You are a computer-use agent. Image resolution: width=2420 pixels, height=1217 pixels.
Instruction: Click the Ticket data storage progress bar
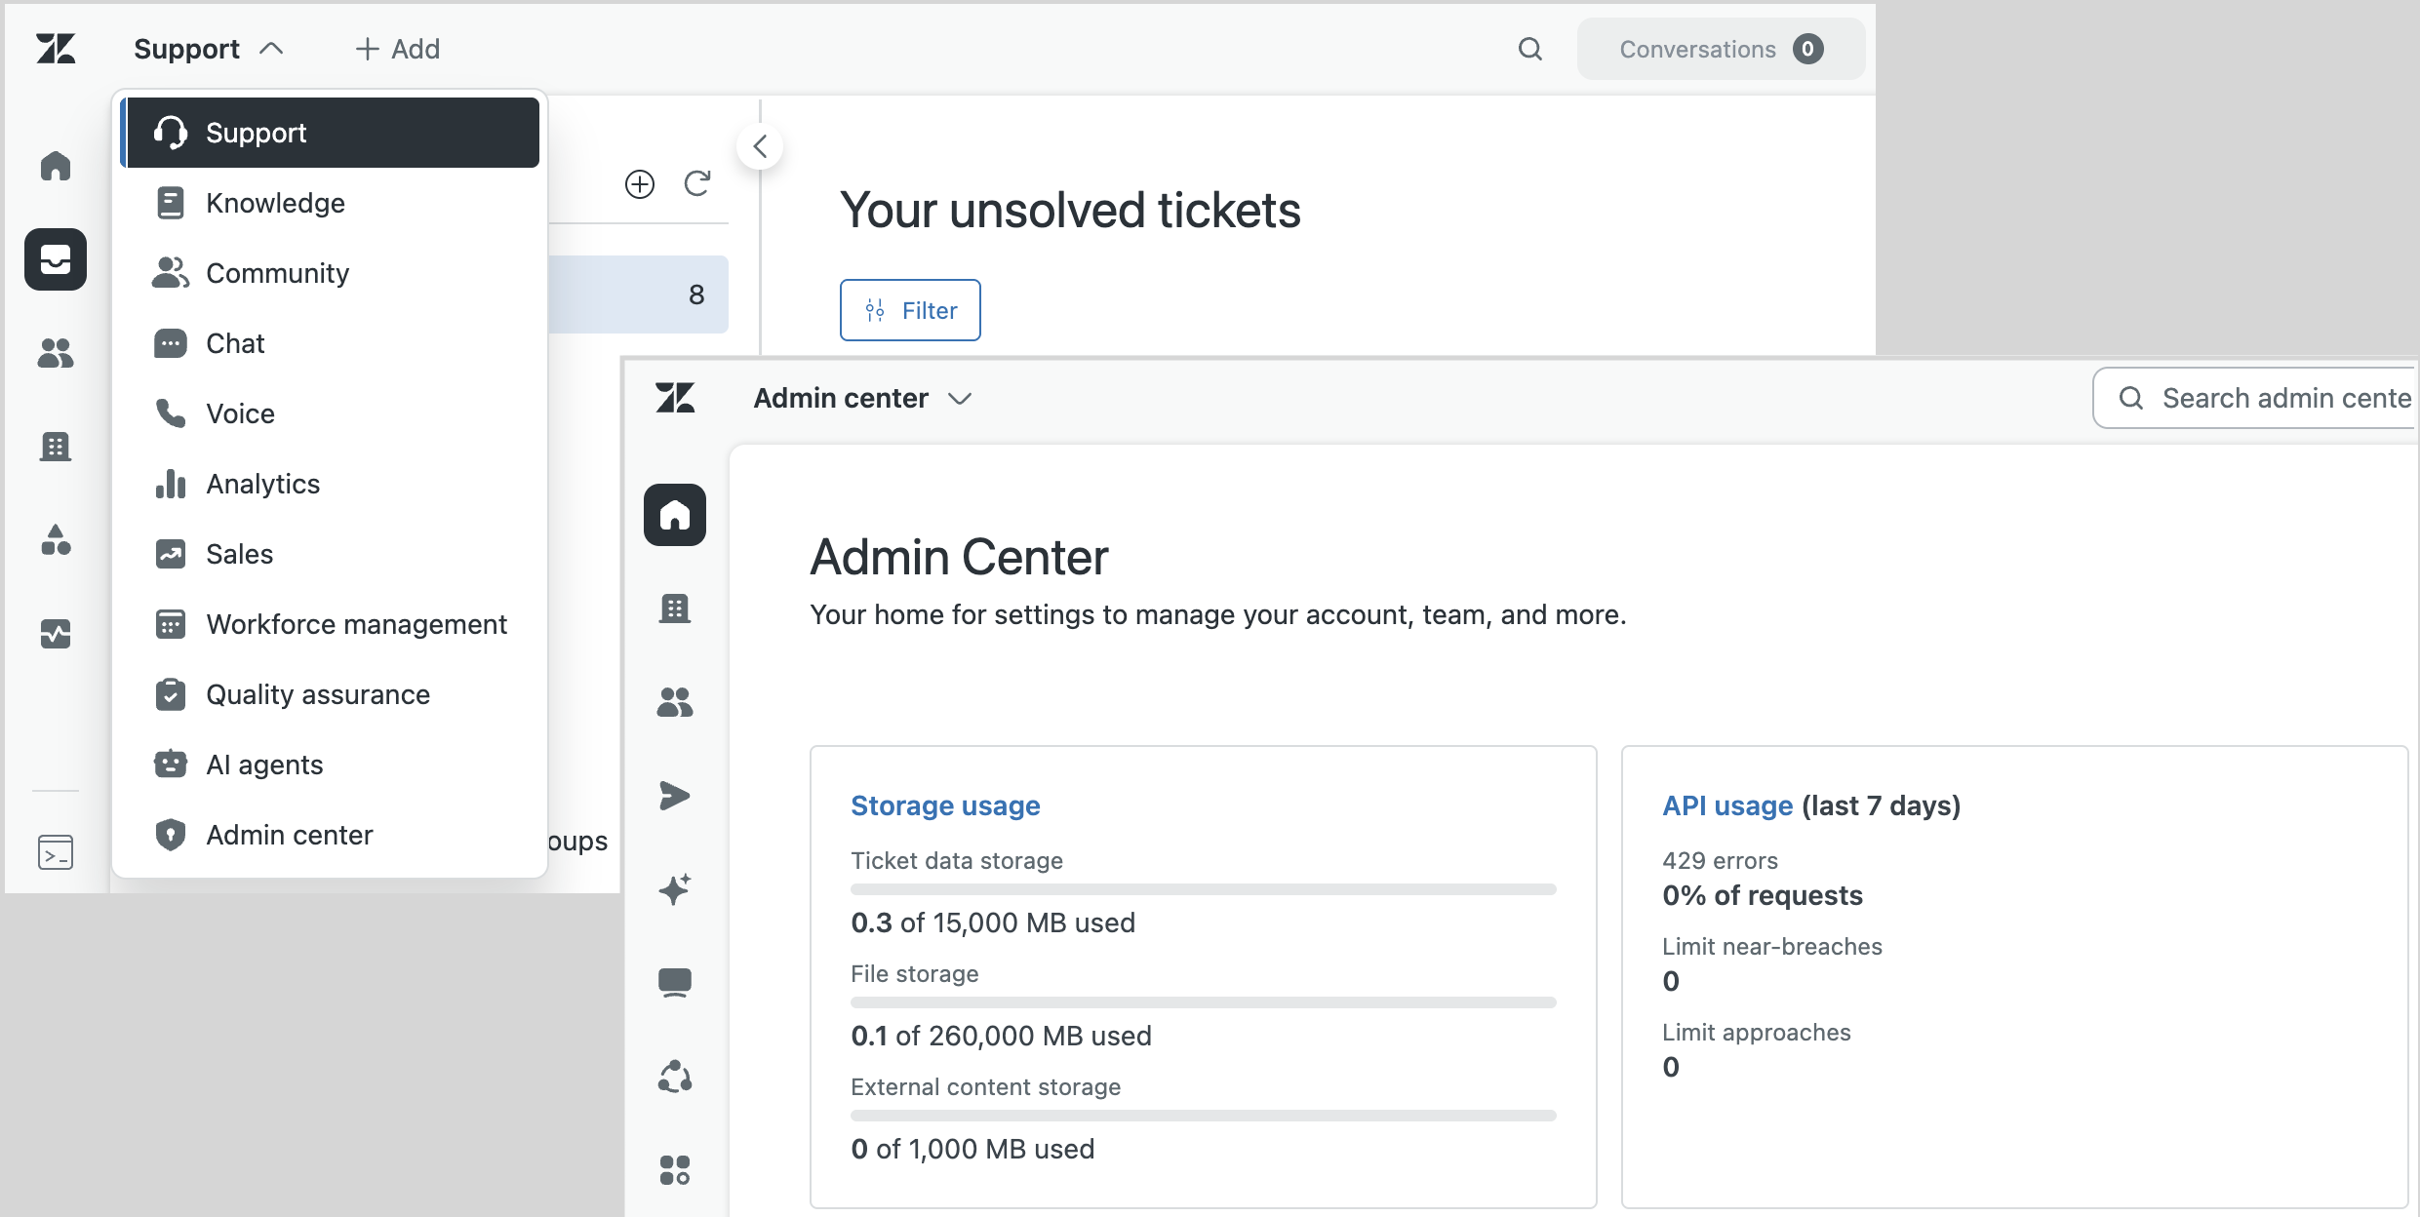pyautogui.click(x=1203, y=889)
